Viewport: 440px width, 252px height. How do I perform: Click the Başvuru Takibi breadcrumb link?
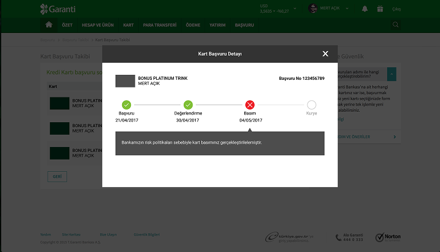pyautogui.click(x=75, y=40)
